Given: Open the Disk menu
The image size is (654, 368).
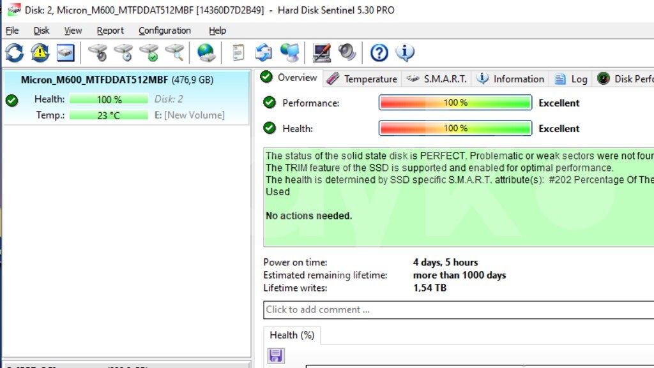Looking at the screenshot, I should (x=42, y=31).
